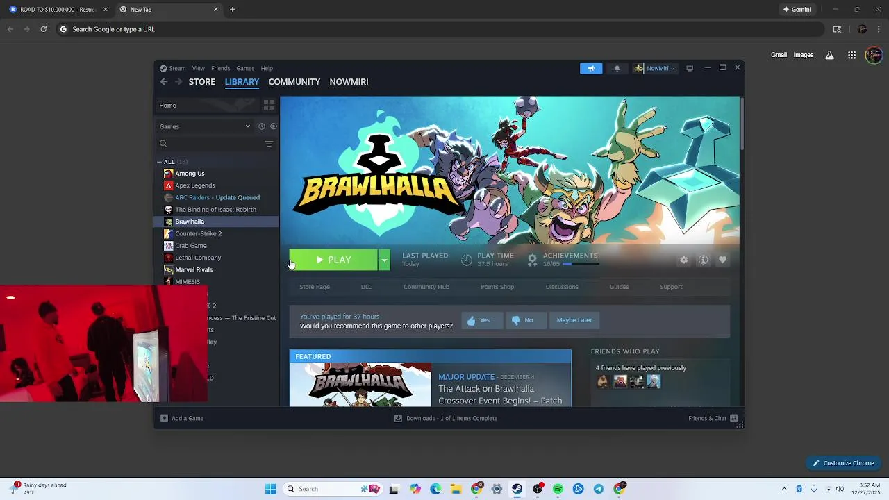Open the Guides link
The width and height of the screenshot is (889, 500).
(x=619, y=287)
